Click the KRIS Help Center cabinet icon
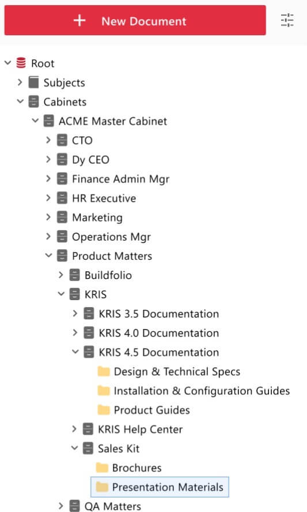This screenshot has width=307, height=512. coord(88,429)
